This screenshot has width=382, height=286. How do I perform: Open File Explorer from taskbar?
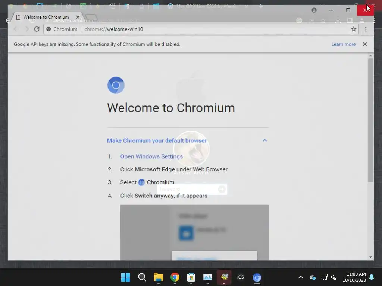pyautogui.click(x=158, y=277)
